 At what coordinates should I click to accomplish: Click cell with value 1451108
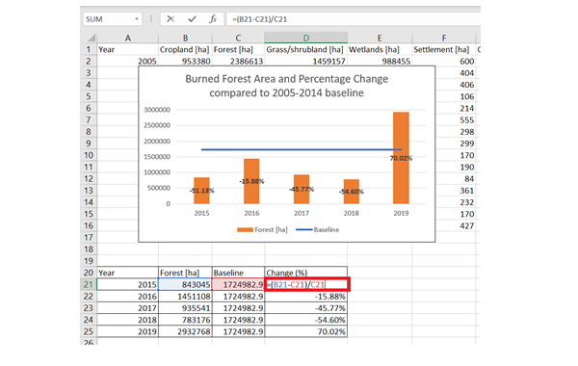(185, 297)
